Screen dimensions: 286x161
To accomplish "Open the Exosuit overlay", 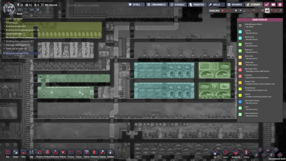I will coord(272,10).
